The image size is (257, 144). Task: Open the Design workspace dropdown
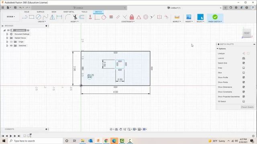[11, 17]
